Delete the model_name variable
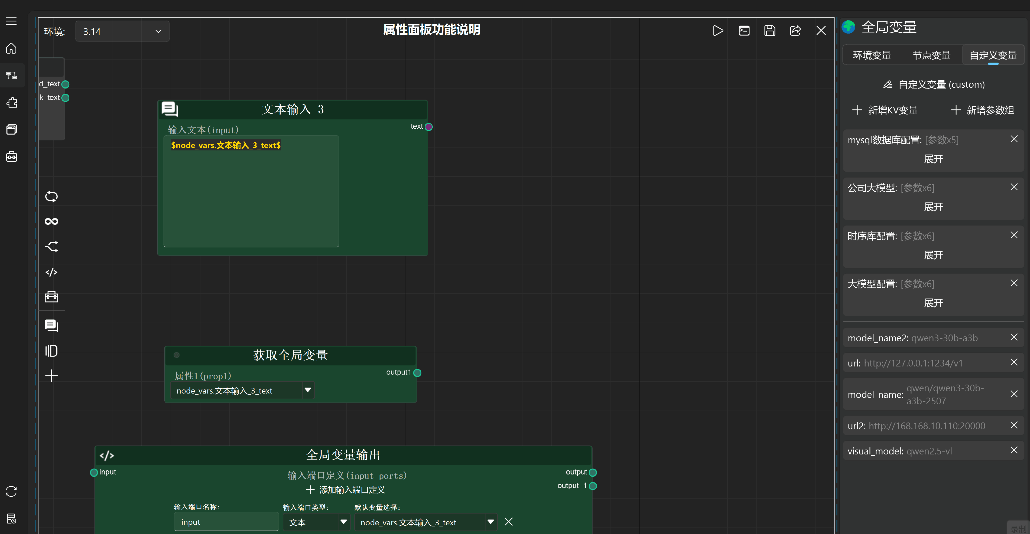This screenshot has width=1030, height=534. pyautogui.click(x=1014, y=394)
